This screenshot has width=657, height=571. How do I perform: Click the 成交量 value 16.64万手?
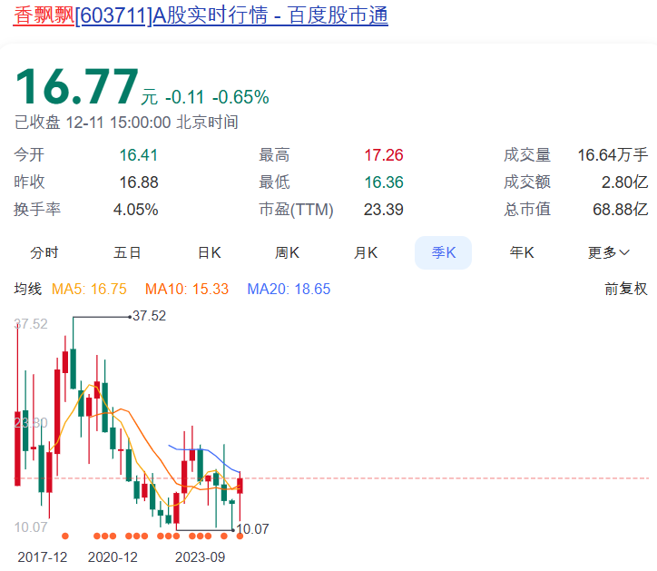tap(613, 155)
